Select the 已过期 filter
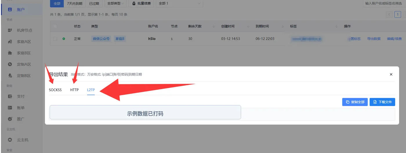 (94, 3)
